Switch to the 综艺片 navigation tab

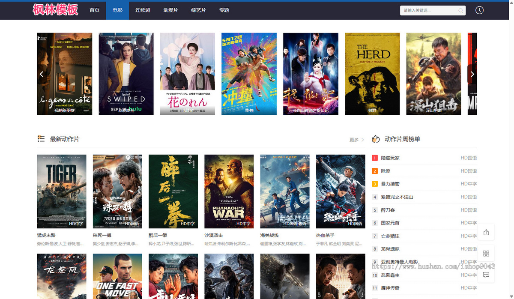tap(198, 10)
